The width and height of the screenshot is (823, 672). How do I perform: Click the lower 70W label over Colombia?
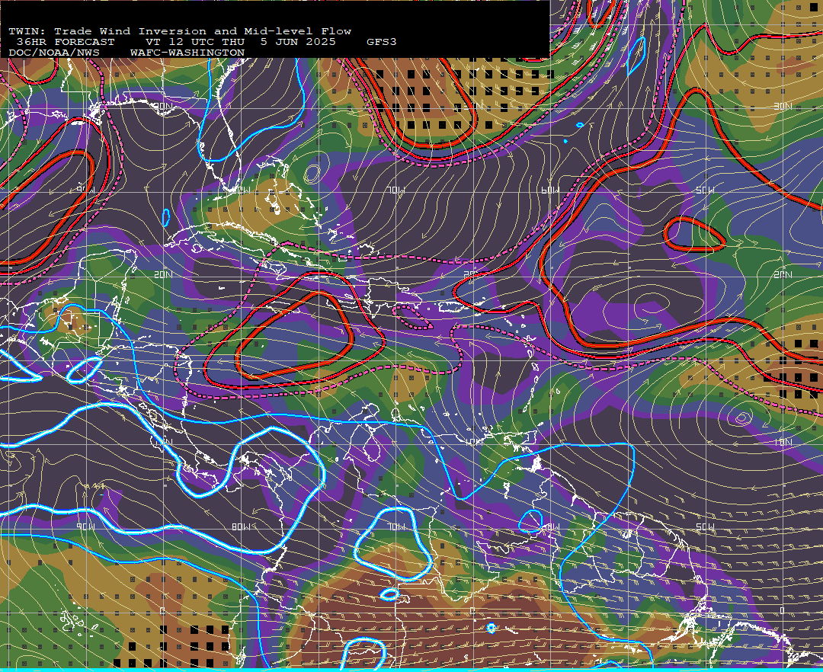tap(395, 526)
